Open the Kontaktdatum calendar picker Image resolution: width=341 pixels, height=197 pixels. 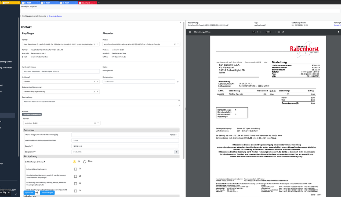coord(177,81)
